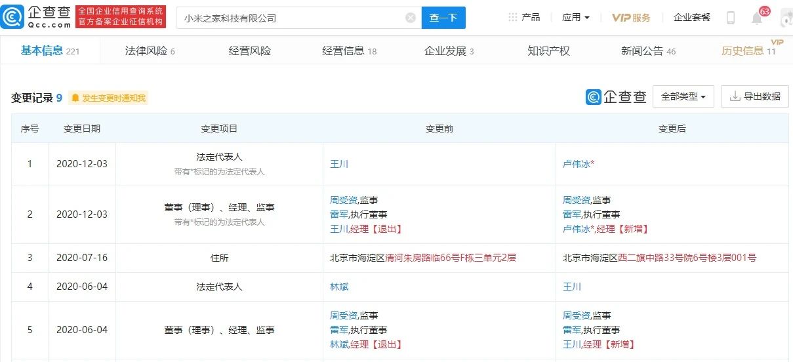Open the 林斌 link in row 4
This screenshot has height=362, width=793.
tap(339, 287)
